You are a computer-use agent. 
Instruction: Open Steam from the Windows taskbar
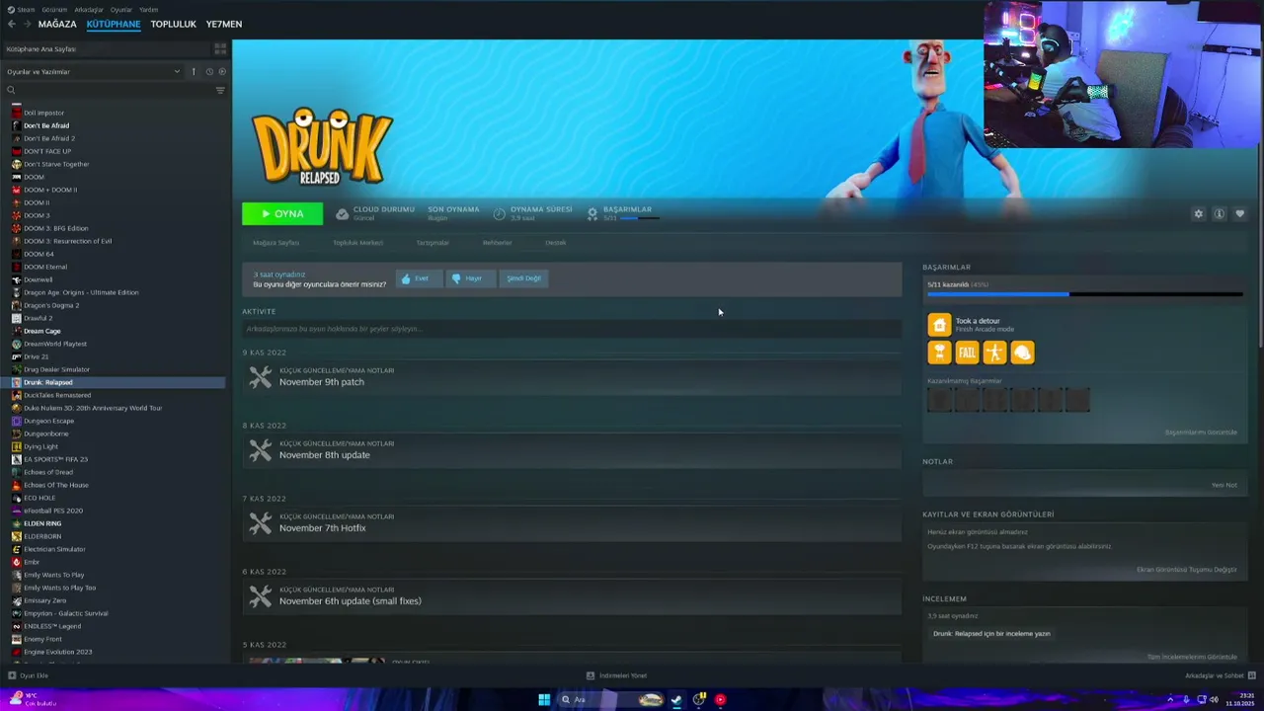coord(676,699)
